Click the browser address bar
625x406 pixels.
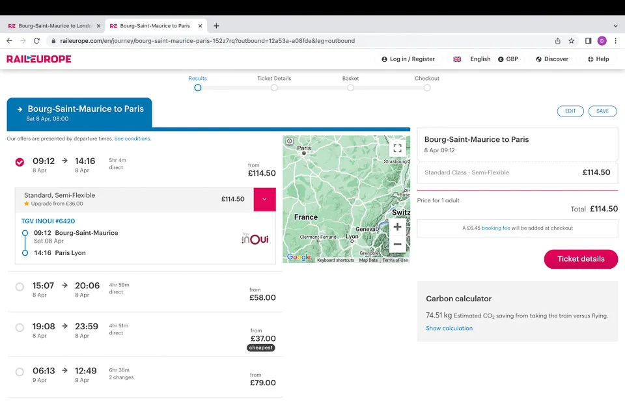pyautogui.click(x=303, y=40)
